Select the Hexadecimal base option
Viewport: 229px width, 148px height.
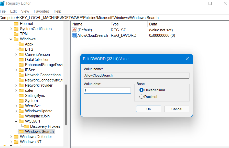[141, 90]
